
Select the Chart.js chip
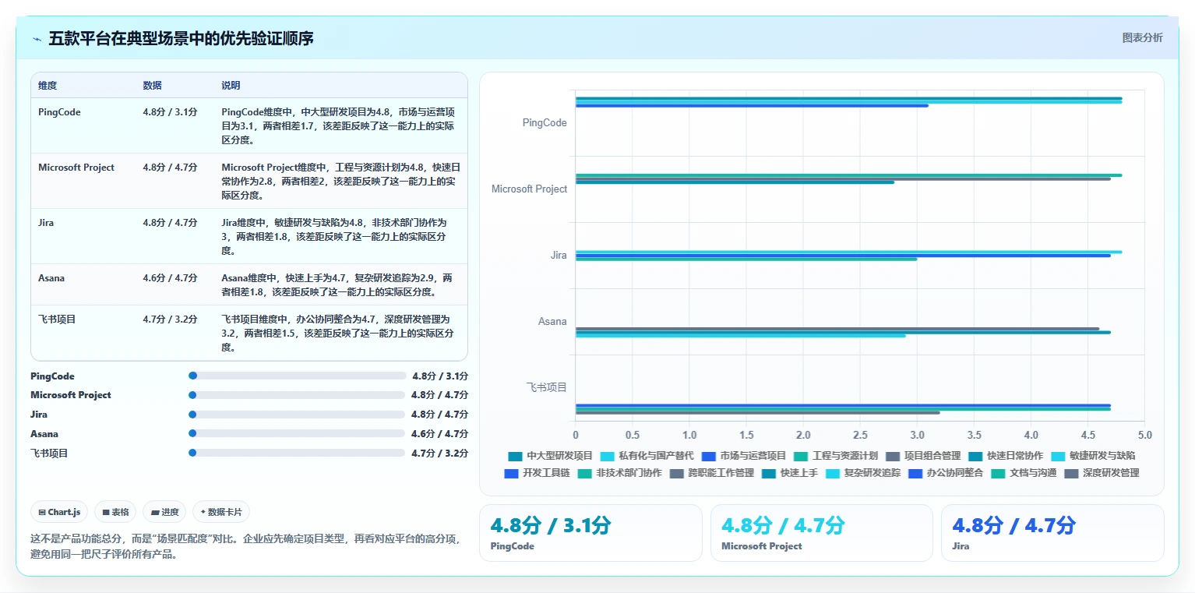pos(60,512)
